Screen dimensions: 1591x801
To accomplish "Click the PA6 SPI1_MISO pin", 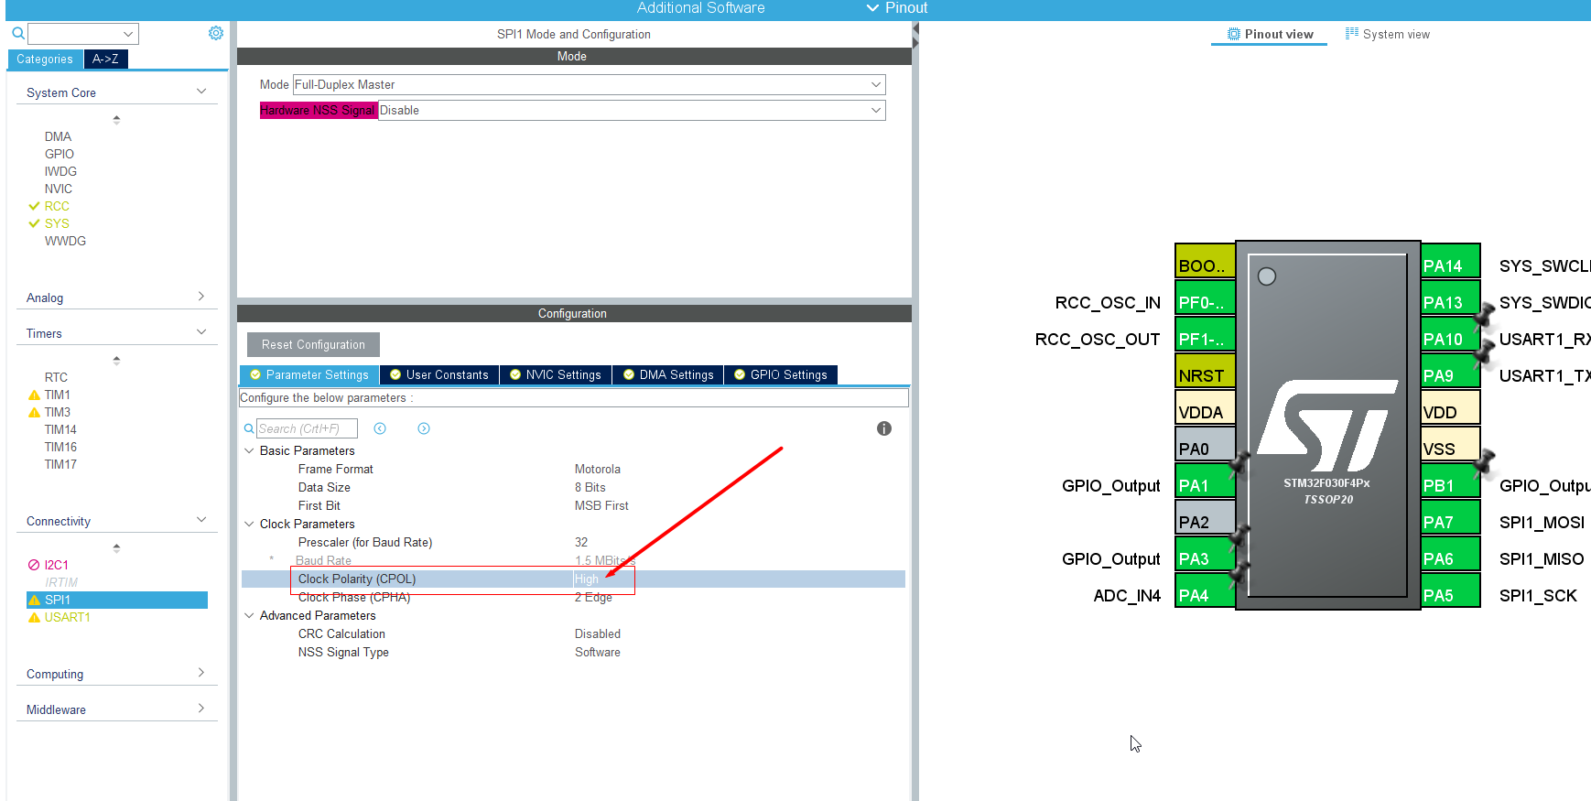I will coord(1450,554).
